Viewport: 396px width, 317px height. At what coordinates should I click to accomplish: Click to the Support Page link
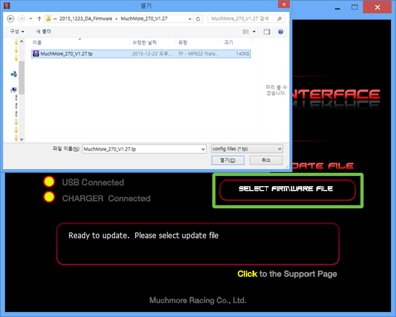point(287,274)
